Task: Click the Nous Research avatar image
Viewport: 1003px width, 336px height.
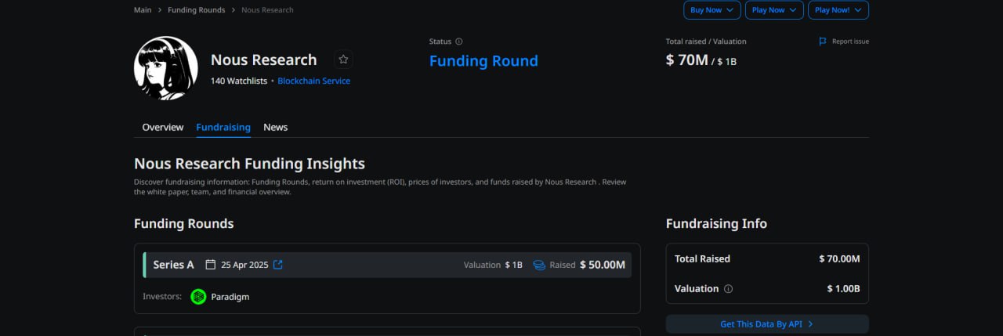Action: click(165, 68)
